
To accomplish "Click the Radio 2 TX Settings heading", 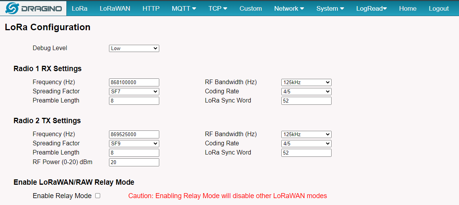I will 47,120.
